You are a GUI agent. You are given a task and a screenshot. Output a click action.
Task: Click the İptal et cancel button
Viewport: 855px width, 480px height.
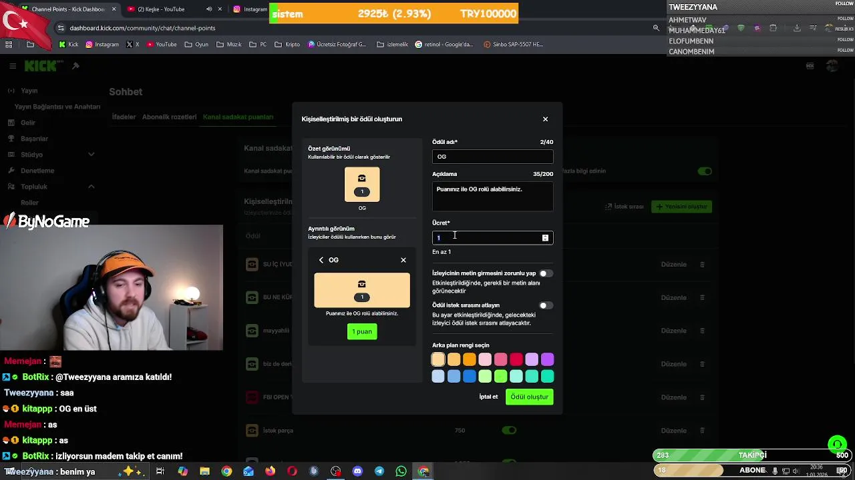click(x=488, y=397)
